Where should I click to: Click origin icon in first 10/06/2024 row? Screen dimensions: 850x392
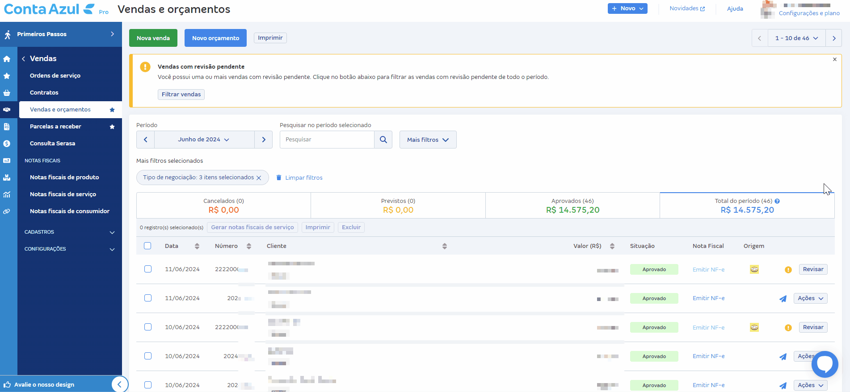point(754,327)
